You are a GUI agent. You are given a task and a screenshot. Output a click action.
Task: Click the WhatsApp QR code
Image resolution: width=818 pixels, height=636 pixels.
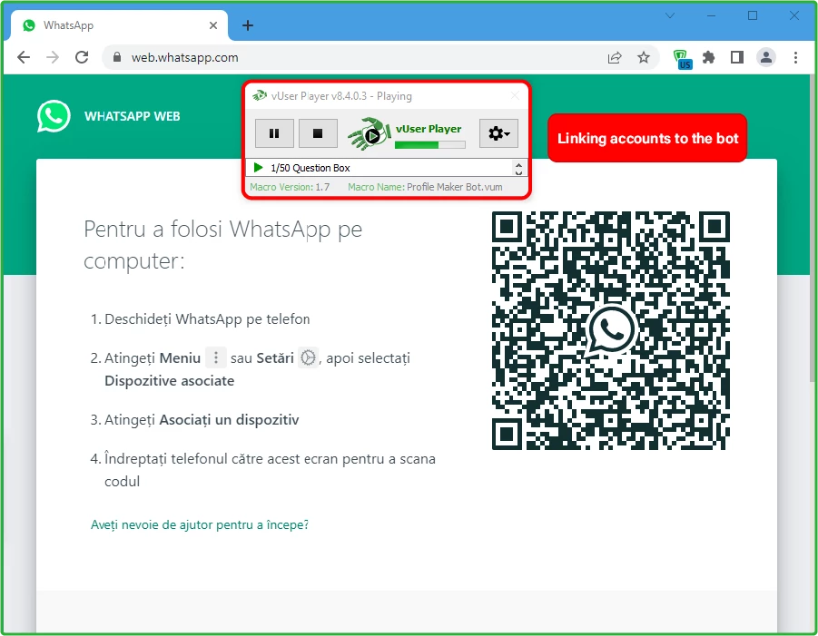coord(611,330)
